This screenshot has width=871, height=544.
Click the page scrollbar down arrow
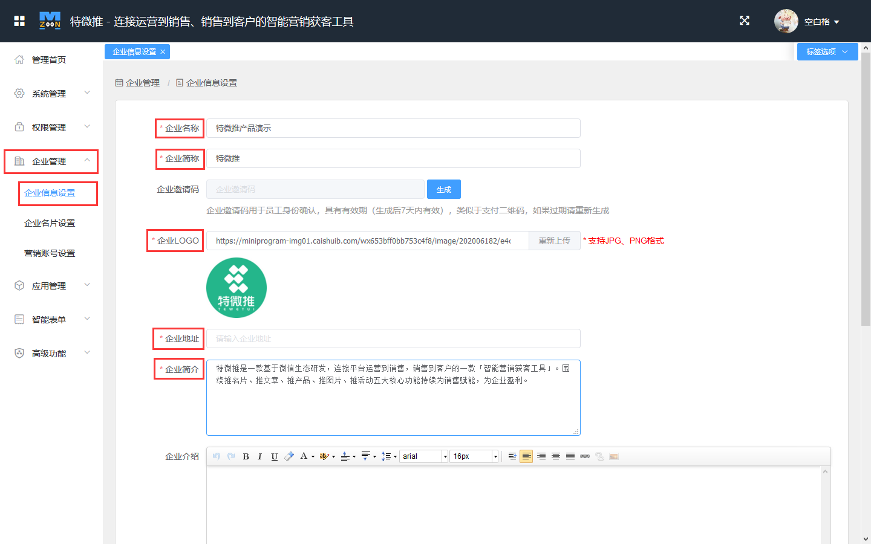click(866, 539)
